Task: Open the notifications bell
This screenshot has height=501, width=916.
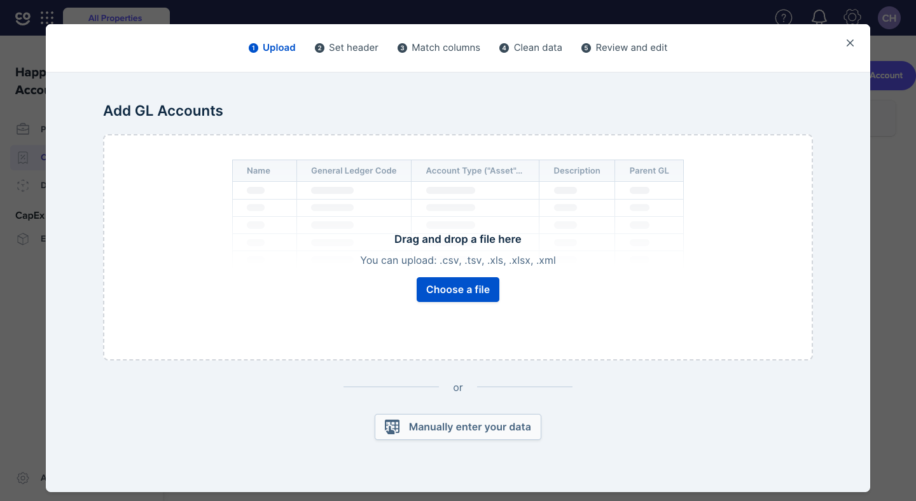Action: click(819, 18)
